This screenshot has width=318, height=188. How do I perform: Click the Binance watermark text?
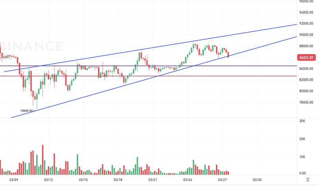(x=31, y=47)
